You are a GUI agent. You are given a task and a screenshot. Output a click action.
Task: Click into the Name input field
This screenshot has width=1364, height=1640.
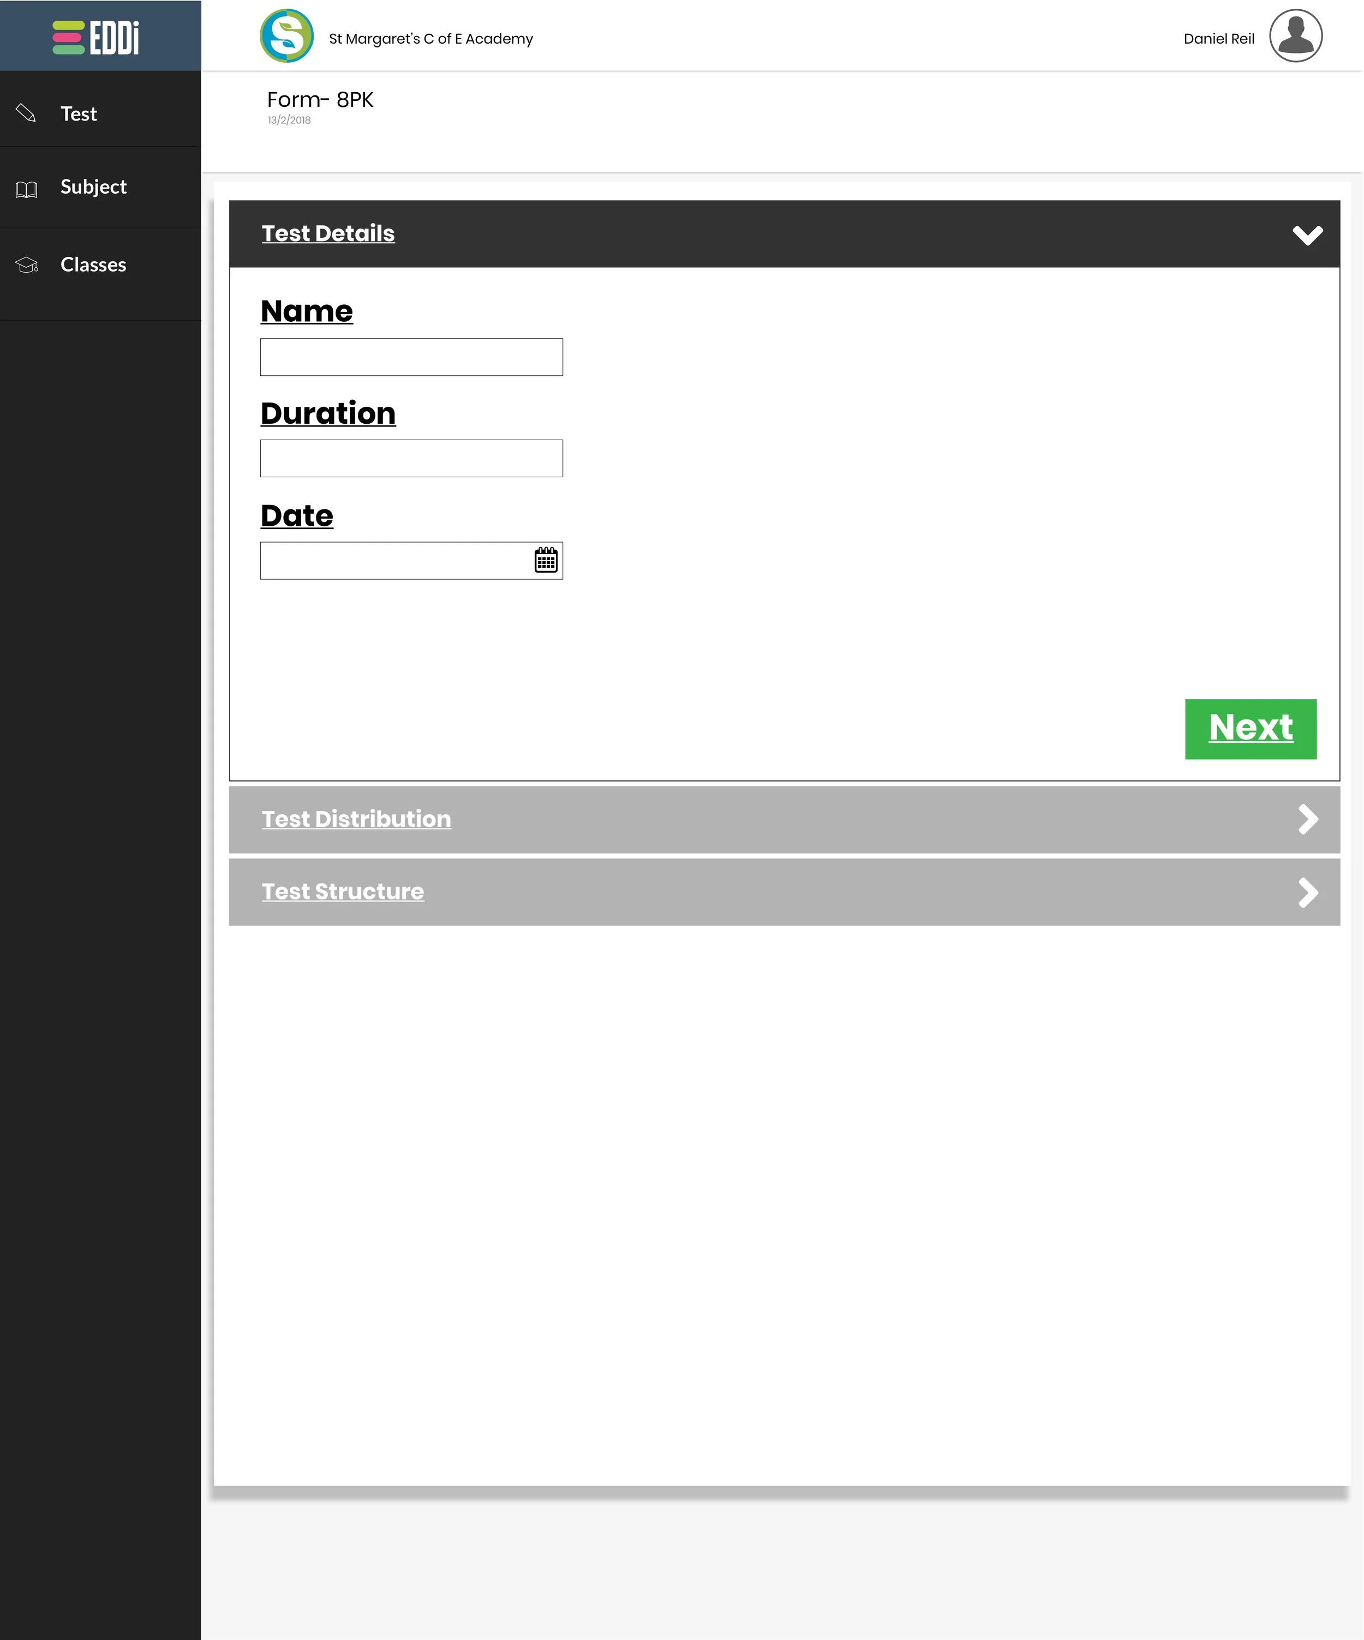[x=411, y=357]
